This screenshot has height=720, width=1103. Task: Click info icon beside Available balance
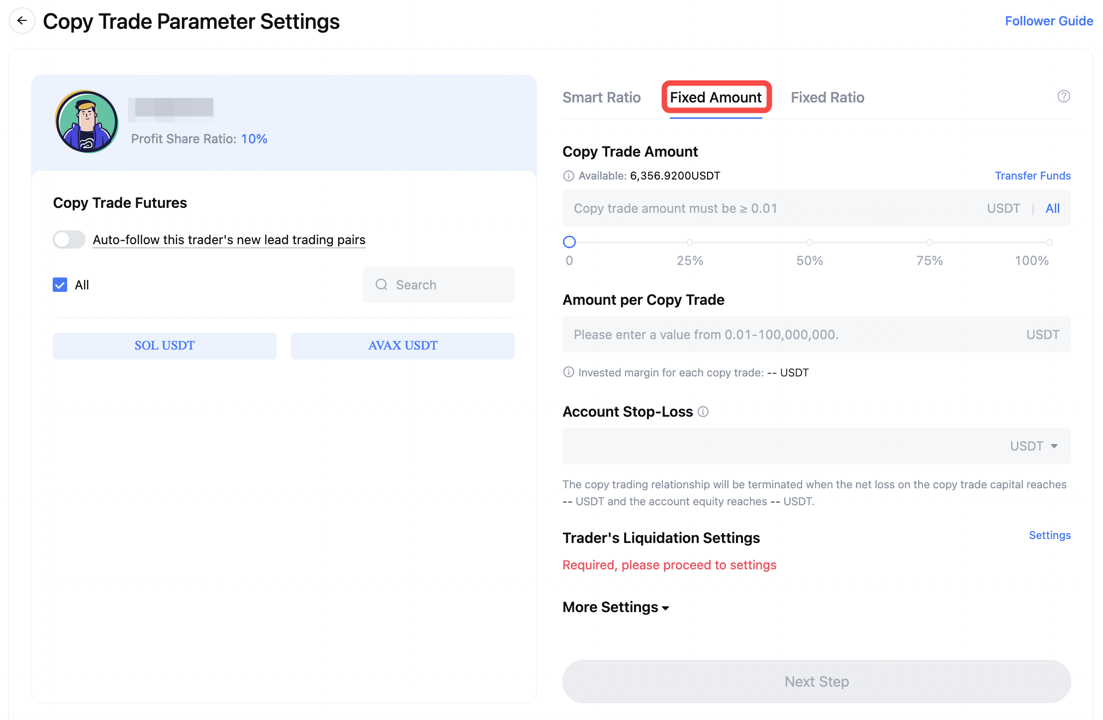point(568,176)
